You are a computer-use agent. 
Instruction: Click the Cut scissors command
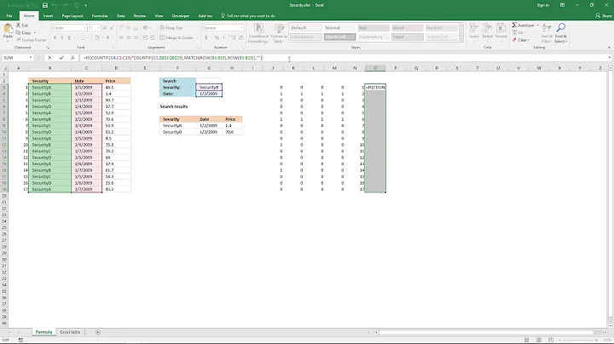coord(22,25)
